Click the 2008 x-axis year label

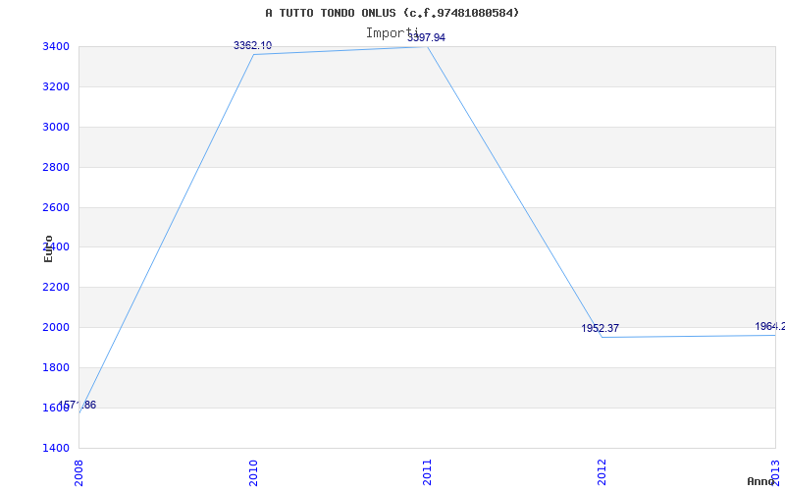point(78,472)
